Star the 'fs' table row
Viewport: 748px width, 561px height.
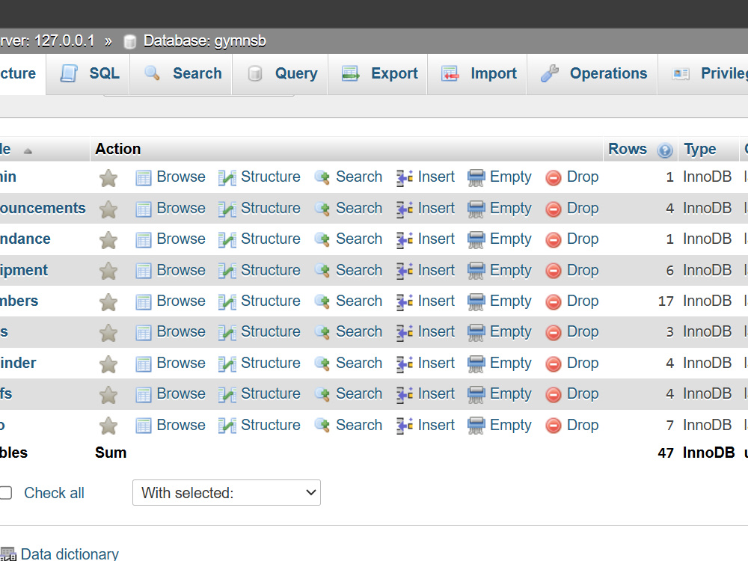[x=108, y=395]
